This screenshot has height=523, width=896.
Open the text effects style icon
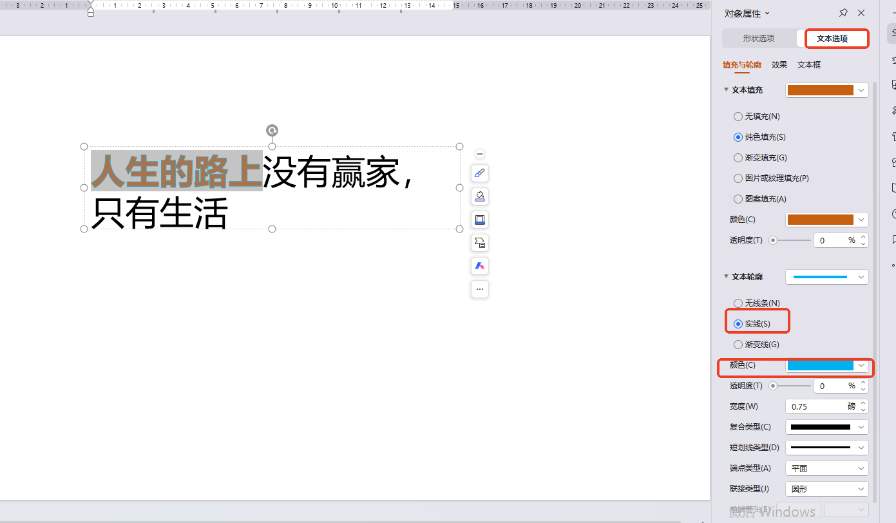pyautogui.click(x=479, y=243)
